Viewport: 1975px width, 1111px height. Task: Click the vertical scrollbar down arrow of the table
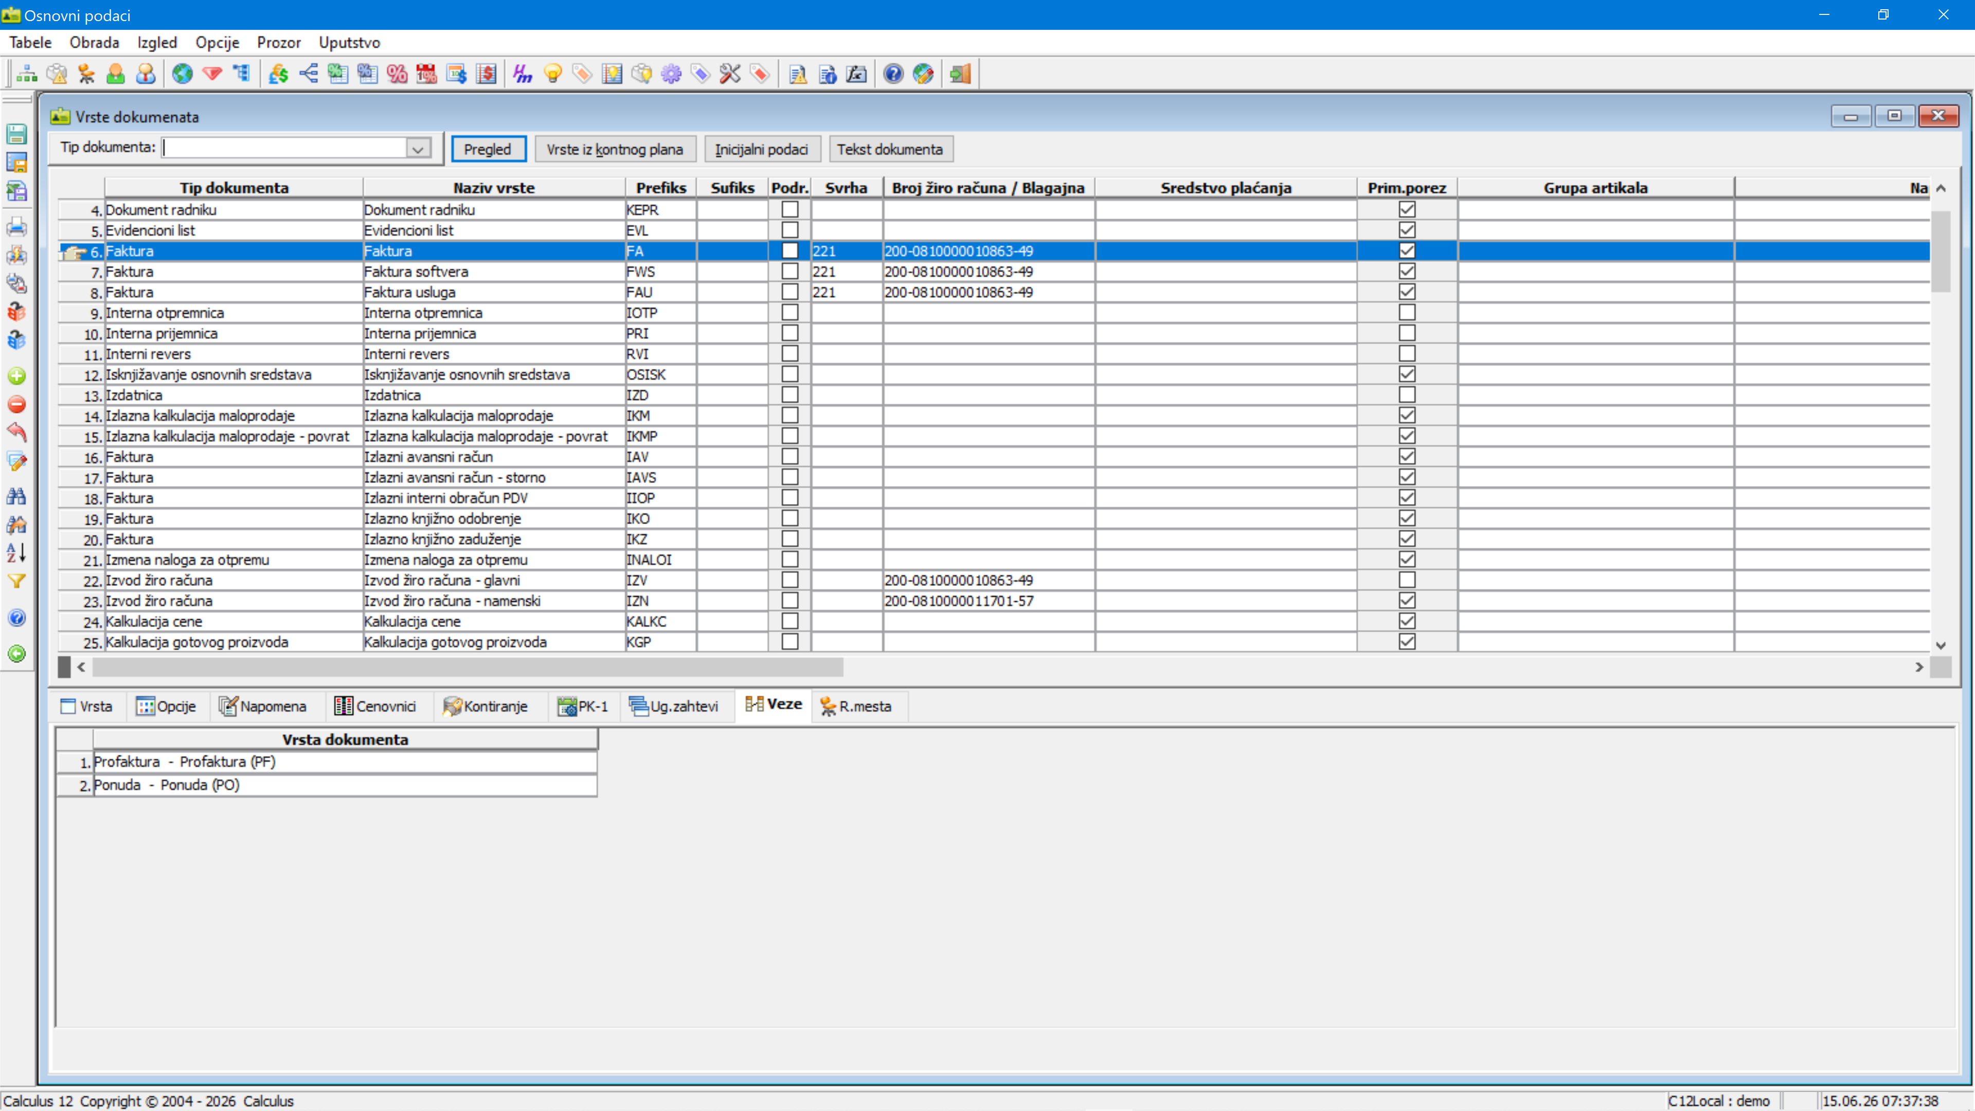[x=1941, y=645]
